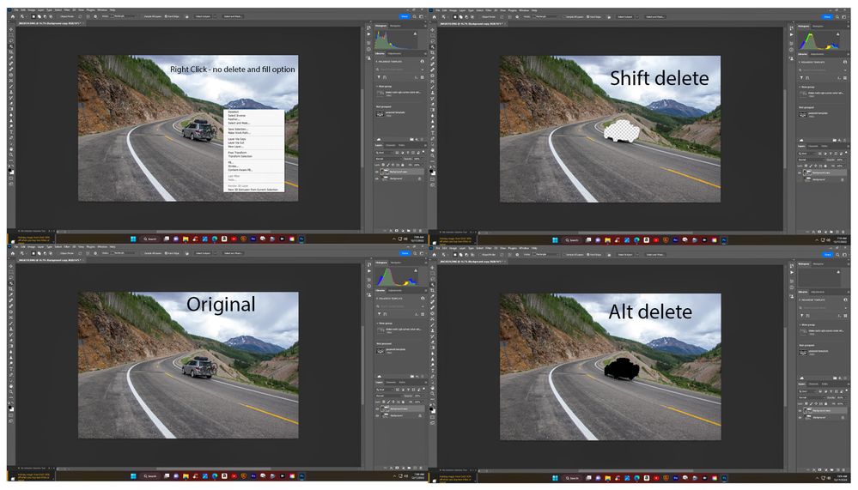858x490 pixels.
Task: Select the Move tool in the Right Click window
Action: (x=11, y=29)
